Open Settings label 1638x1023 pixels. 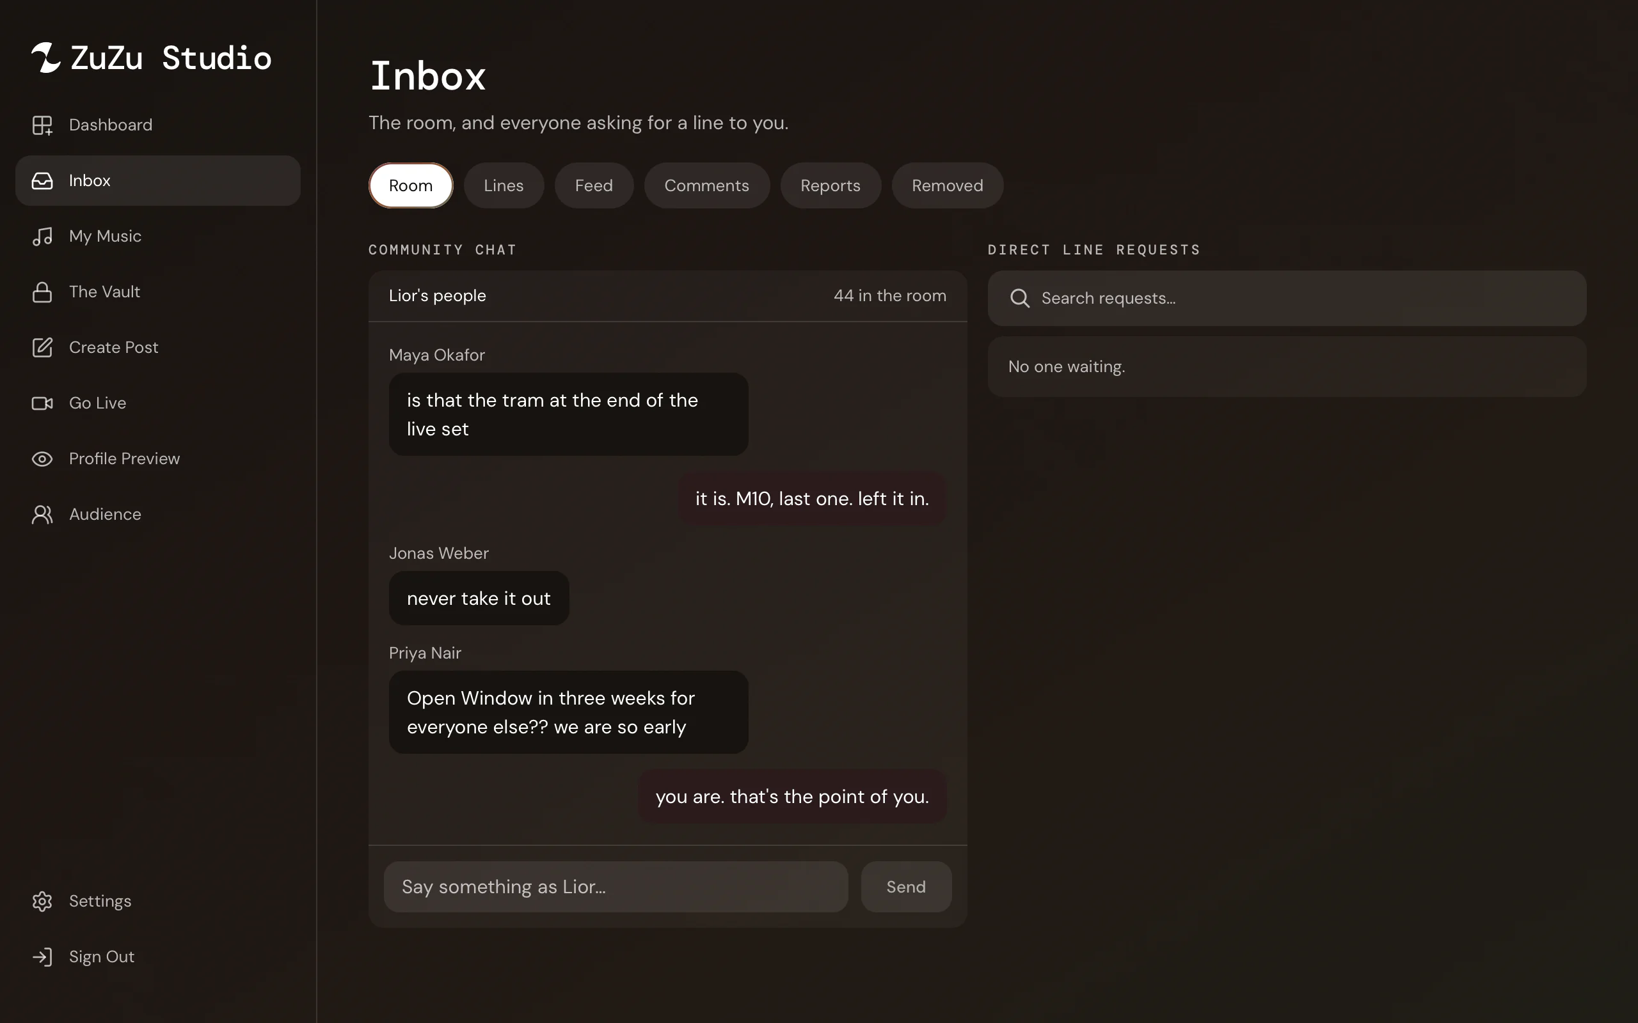[100, 902]
